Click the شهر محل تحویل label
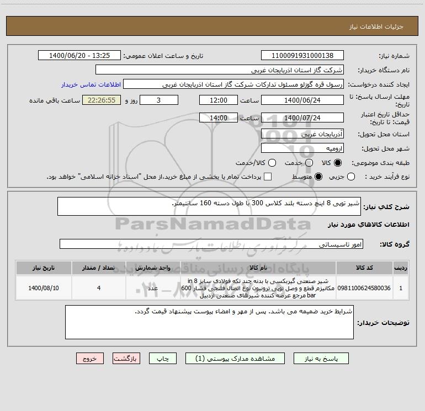 click(386, 148)
